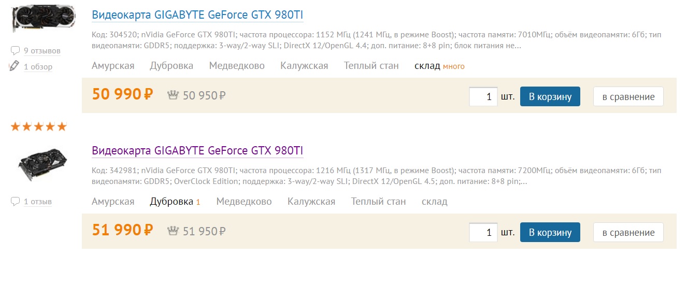
Task: Open the first Видеокарта GIGABYTE GeForce GTX 980TI link
Action: click(x=197, y=15)
